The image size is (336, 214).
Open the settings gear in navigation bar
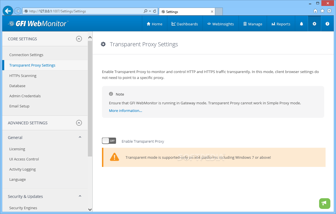pyautogui.click(x=314, y=24)
